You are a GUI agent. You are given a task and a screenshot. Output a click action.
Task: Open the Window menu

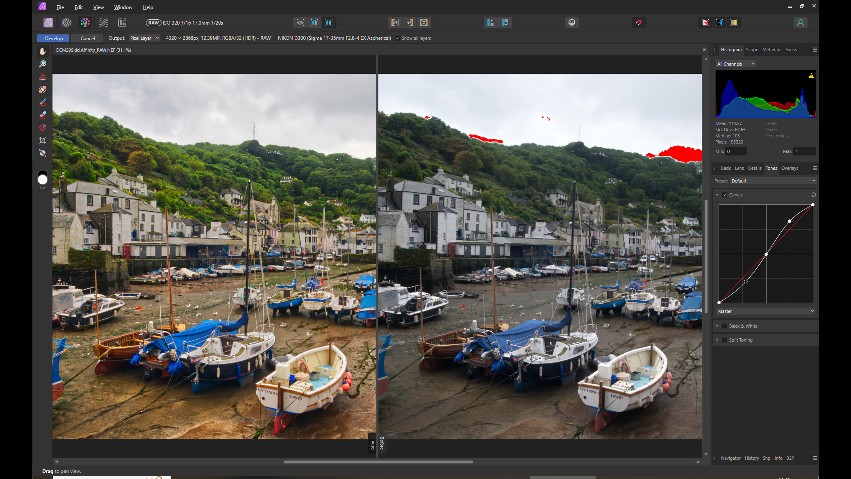point(123,7)
